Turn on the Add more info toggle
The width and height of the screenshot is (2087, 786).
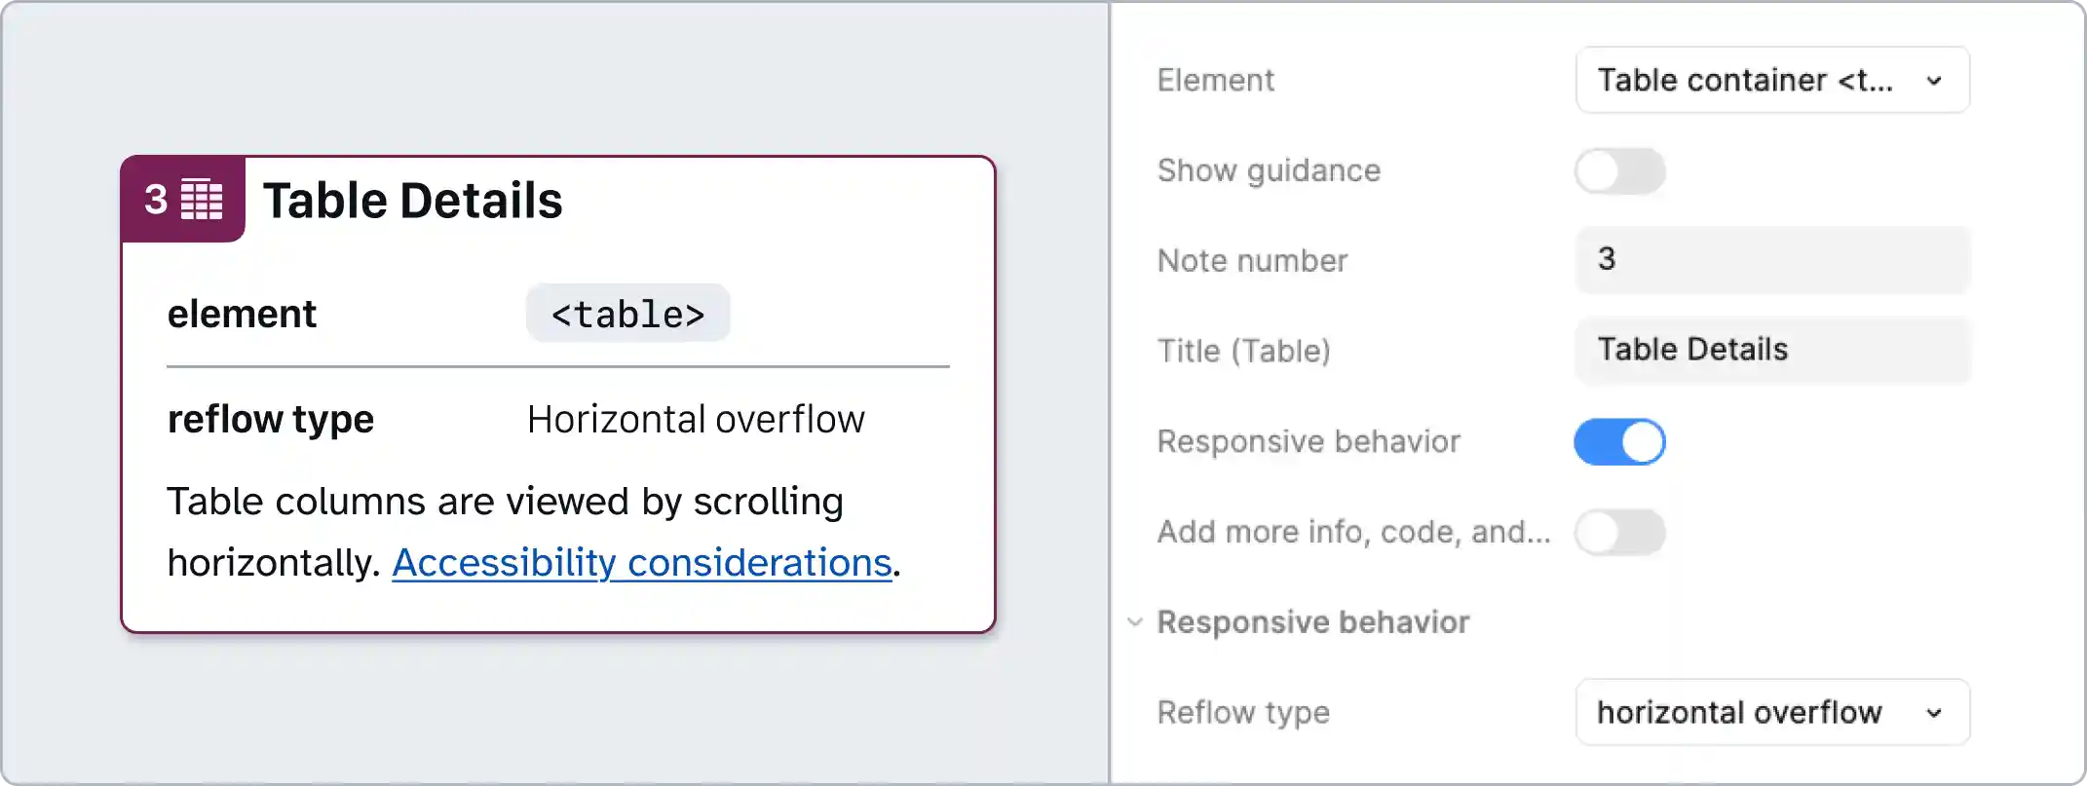pyautogui.click(x=1619, y=532)
